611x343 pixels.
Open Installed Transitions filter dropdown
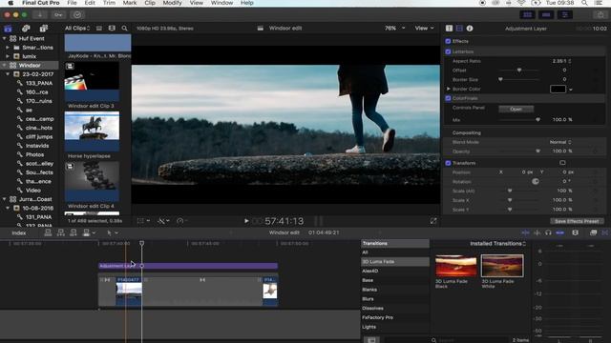[x=497, y=244]
